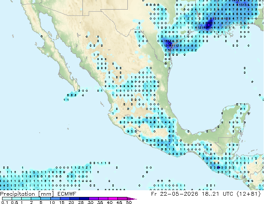Click the 'Precipitation' title word
Viewport: 264px width, 204px height.
click(x=17, y=194)
